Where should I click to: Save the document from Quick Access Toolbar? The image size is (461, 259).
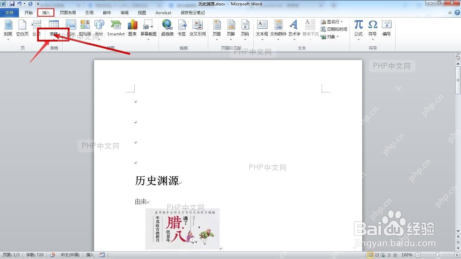(x=12, y=4)
